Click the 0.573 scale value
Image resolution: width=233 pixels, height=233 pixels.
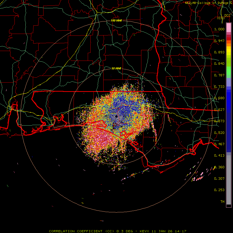point(219,121)
